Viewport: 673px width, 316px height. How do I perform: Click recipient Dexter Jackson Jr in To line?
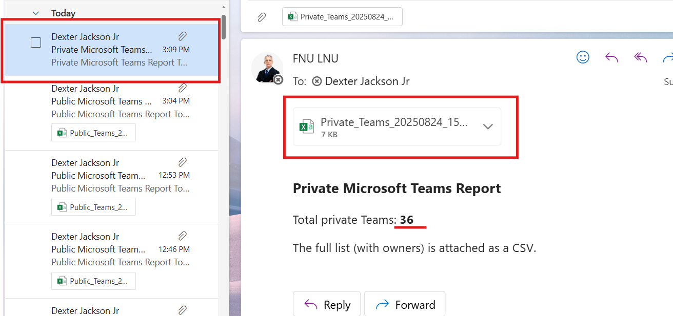pyautogui.click(x=367, y=81)
